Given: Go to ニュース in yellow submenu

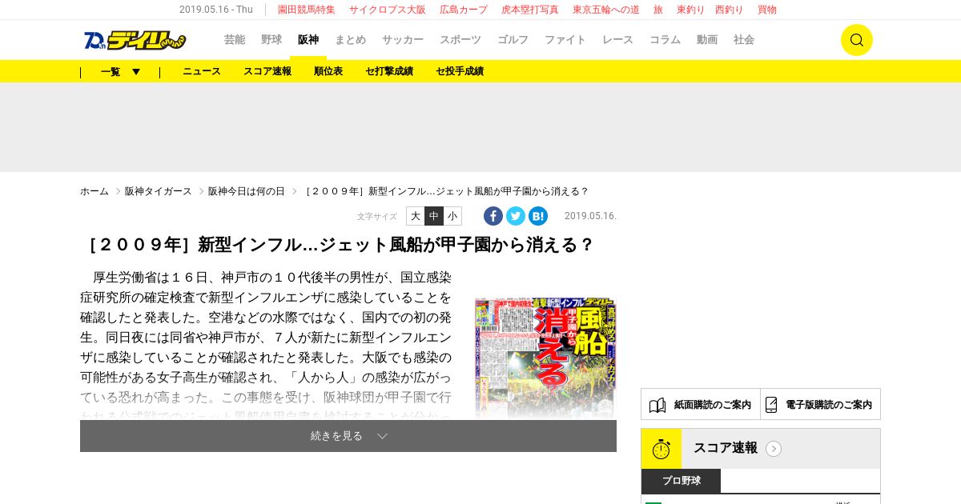Looking at the screenshot, I should (202, 71).
